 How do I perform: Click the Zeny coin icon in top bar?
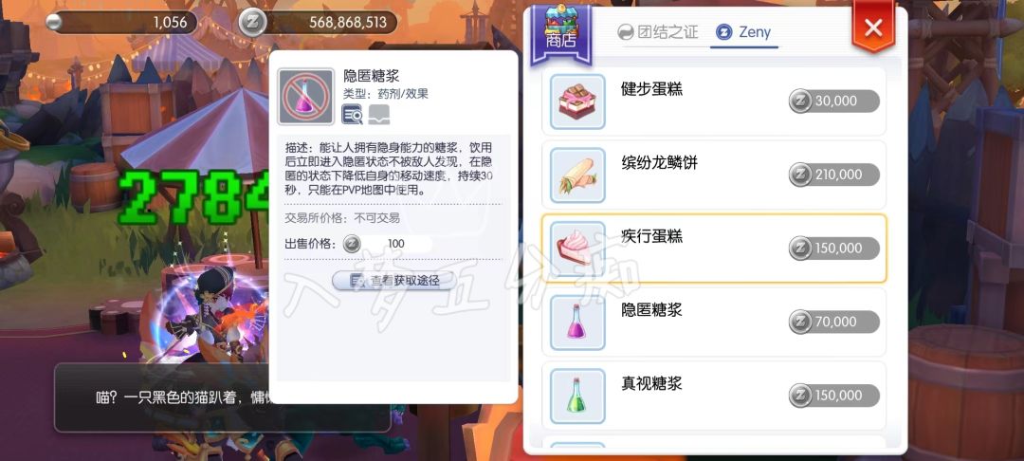252,23
